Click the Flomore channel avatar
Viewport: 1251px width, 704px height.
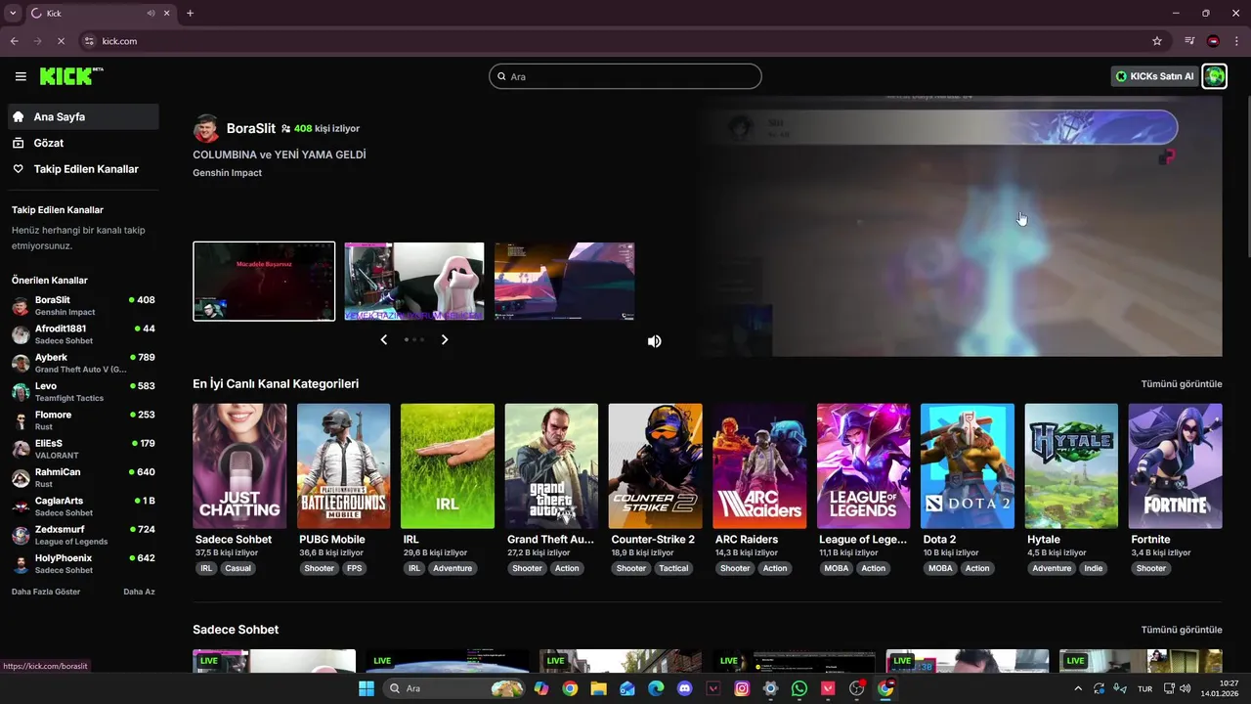(x=21, y=420)
